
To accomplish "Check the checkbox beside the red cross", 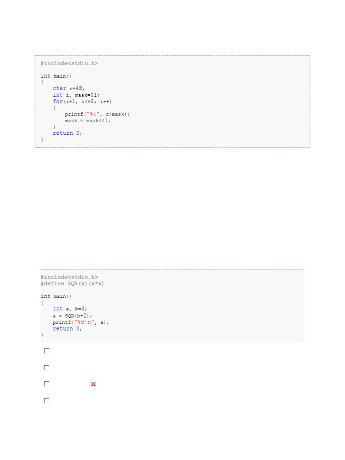I will coord(46,384).
